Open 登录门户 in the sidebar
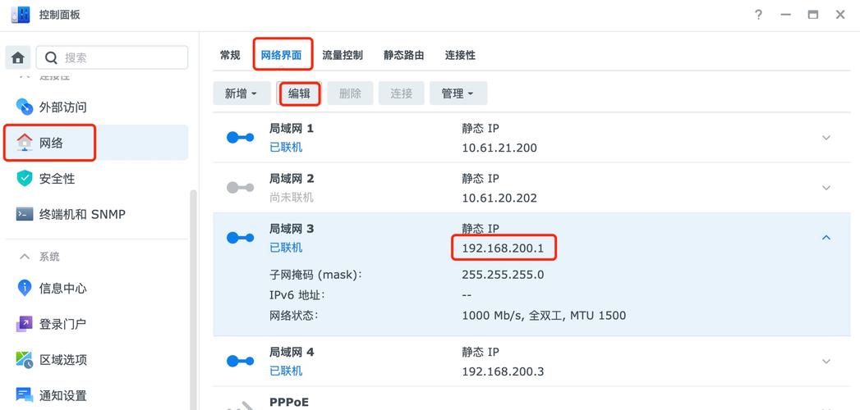 pyautogui.click(x=97, y=324)
